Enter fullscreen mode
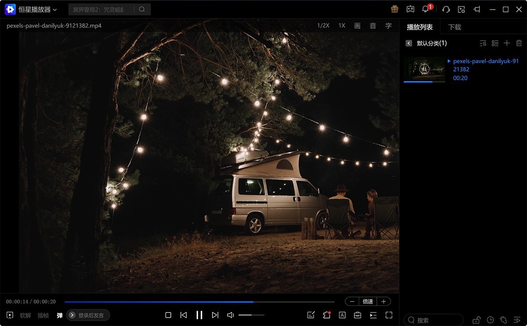527x326 pixels. coord(389,315)
